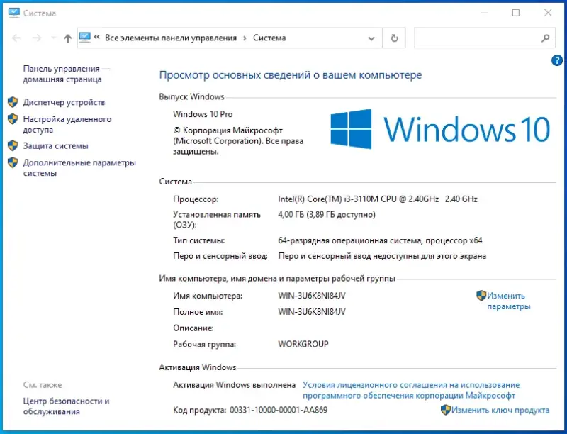
Task: Close the Система window
Action: 548,13
